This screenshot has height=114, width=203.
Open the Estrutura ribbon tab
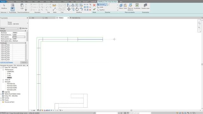tap(18, 2)
